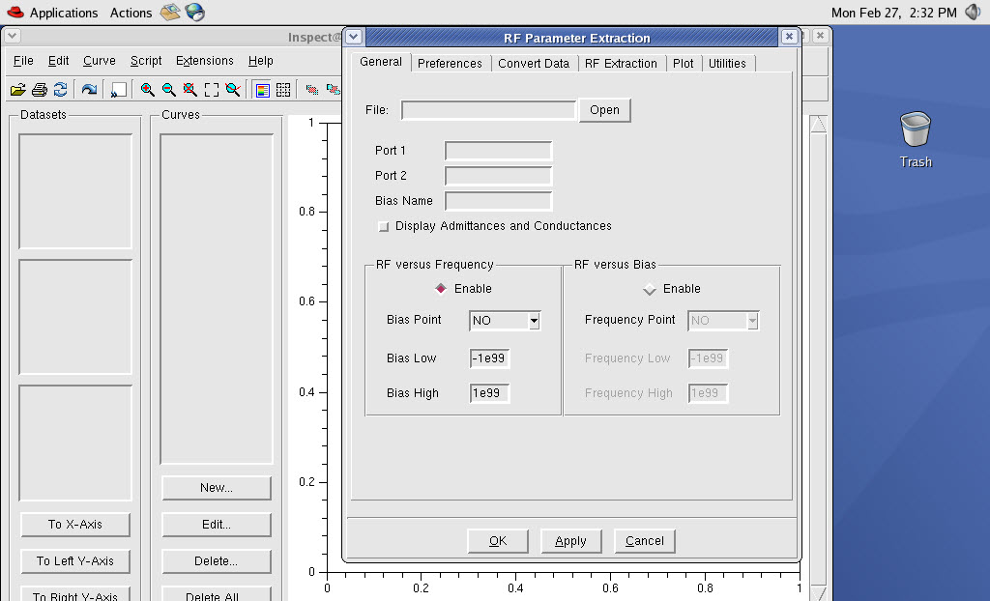This screenshot has width=990, height=601.
Task: Open the Extensions menu
Action: pos(205,61)
